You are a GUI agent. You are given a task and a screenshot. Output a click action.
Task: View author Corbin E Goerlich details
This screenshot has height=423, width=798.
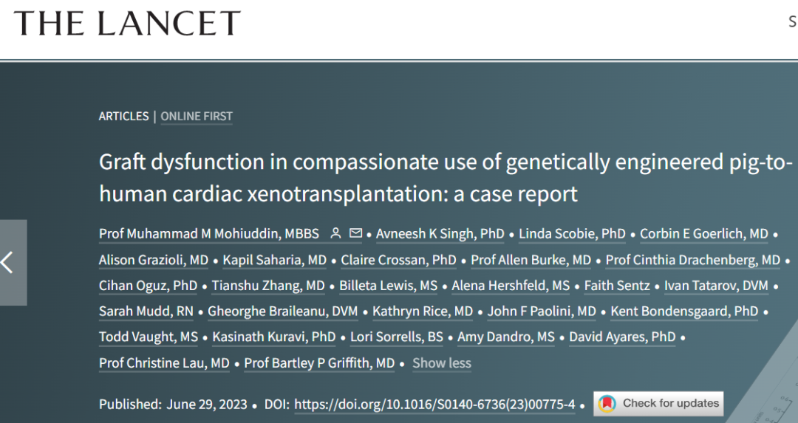[704, 234]
